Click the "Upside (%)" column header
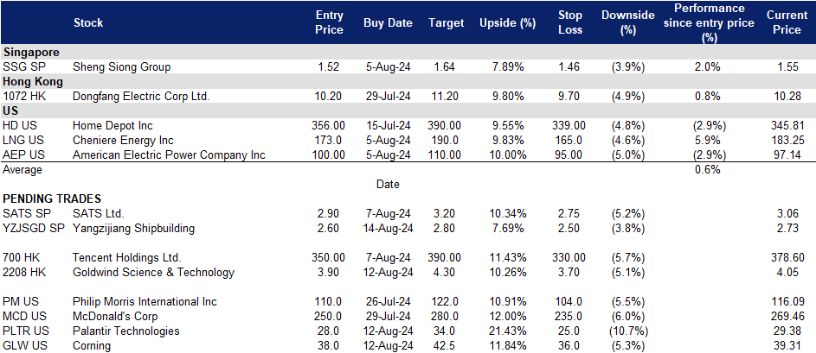The height and width of the screenshot is (353, 816). pyautogui.click(x=507, y=23)
